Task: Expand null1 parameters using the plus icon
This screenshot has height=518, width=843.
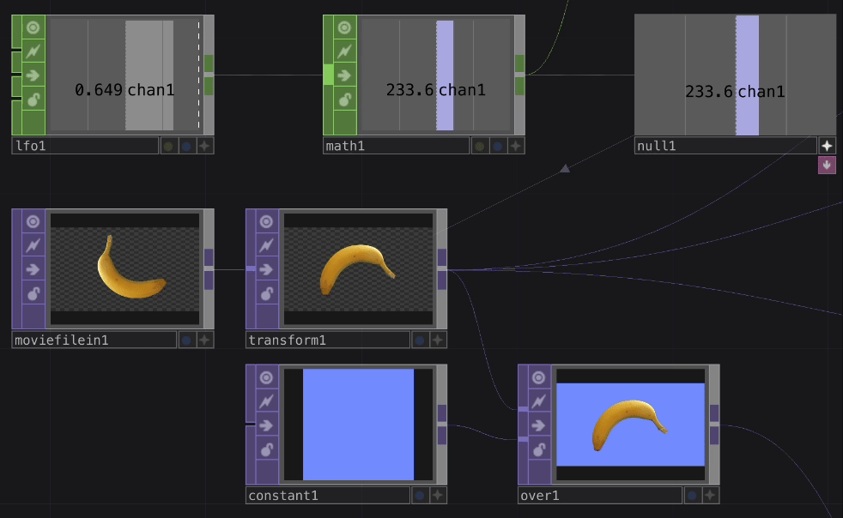Action: point(827,145)
